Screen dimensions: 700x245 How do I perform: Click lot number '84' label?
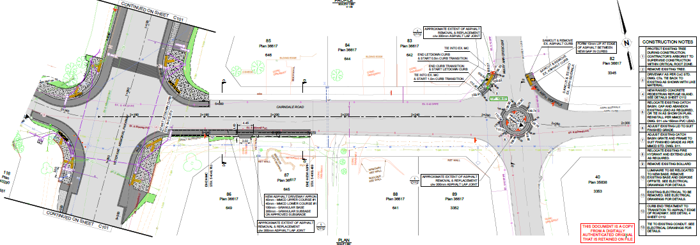[x=347, y=45]
